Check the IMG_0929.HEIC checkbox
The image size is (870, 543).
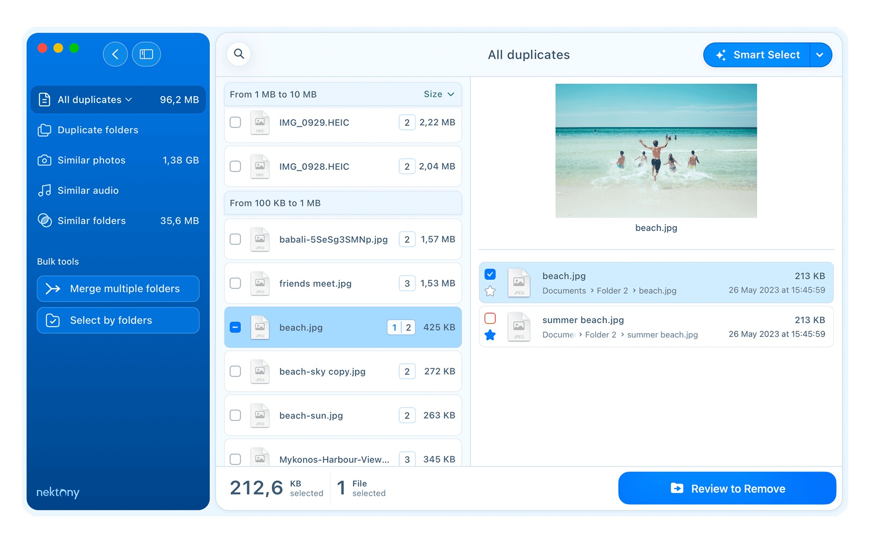tap(235, 123)
